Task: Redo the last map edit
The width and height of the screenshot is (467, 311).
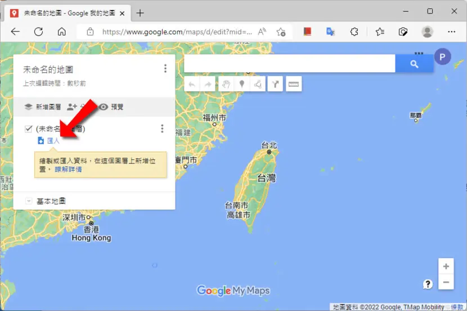Action: point(208,85)
